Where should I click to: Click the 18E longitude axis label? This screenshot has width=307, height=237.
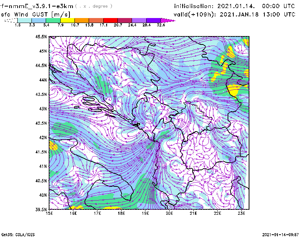pos(121,213)
